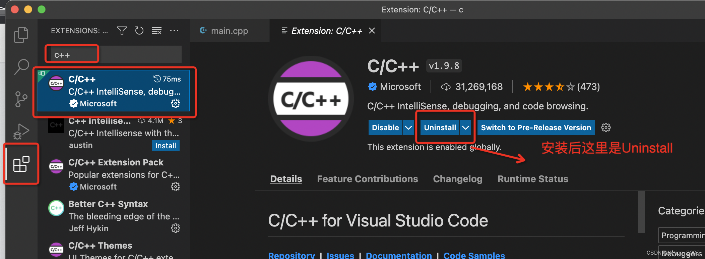
Task: Open the Feature Contributions tab
Action: tap(368, 179)
